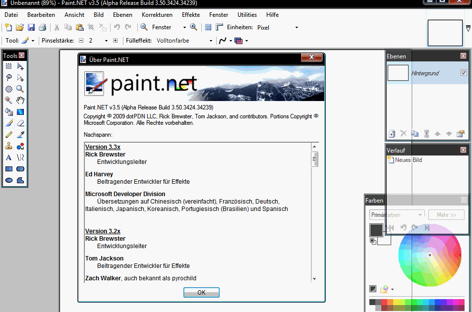This screenshot has width=472, height=312.
Task: Select the Recolor tool
Action: pyautogui.click(x=20, y=146)
